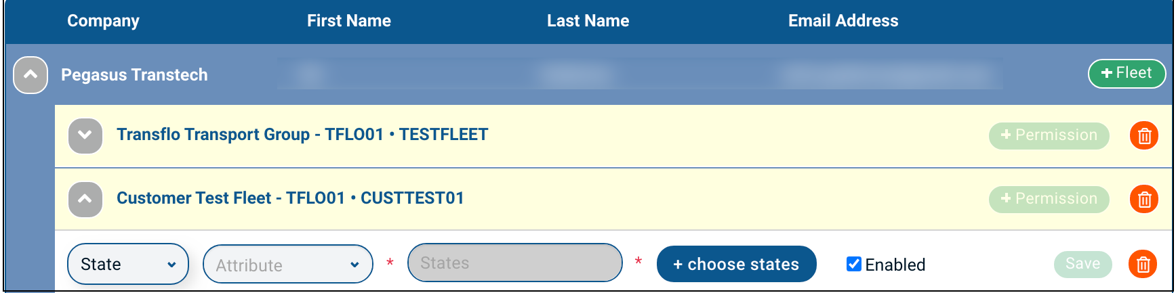Click trash icon in State permission row

click(1143, 264)
